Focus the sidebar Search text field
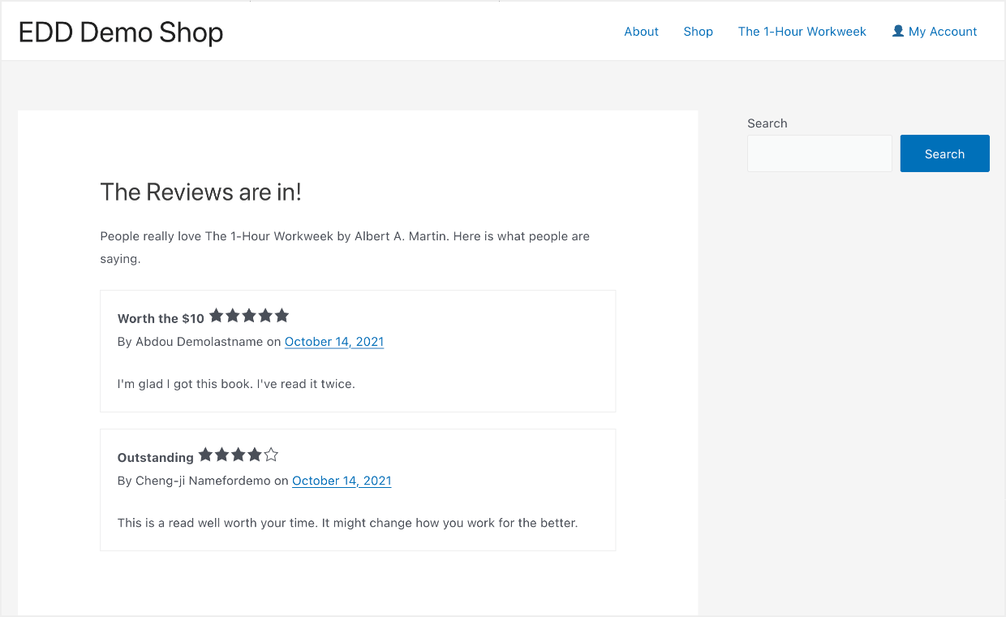 [819, 153]
